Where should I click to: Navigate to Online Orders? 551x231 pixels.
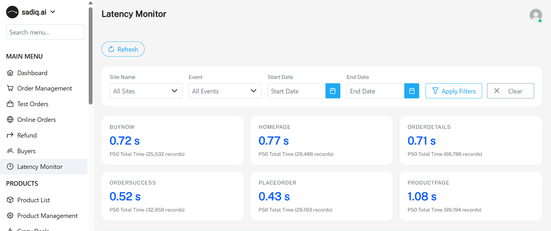(x=44, y=120)
